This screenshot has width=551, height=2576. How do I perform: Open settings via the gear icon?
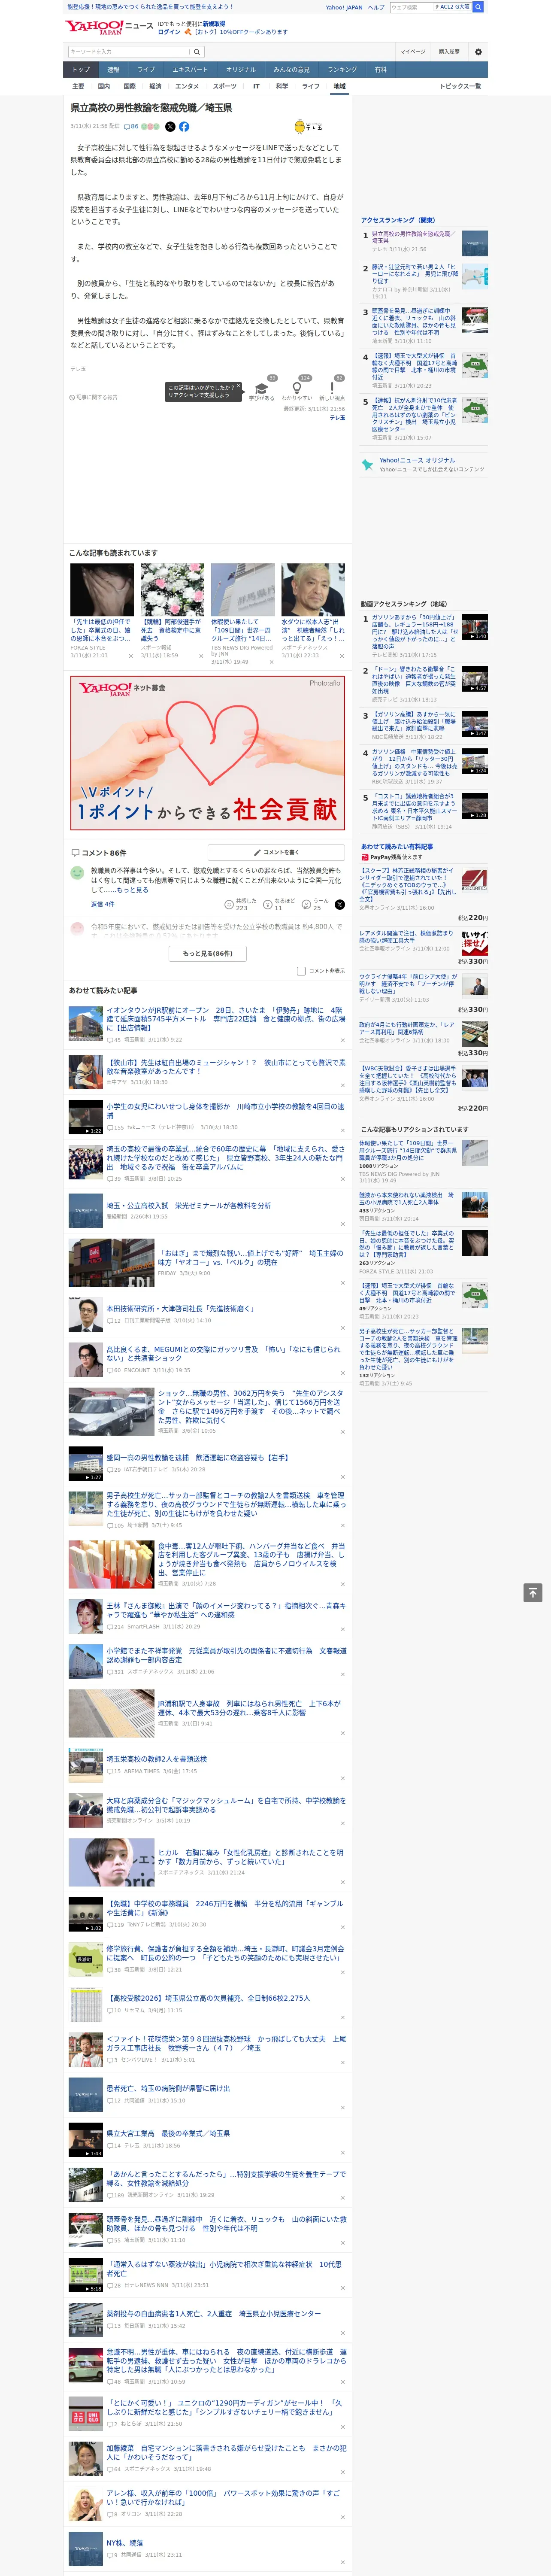click(x=478, y=52)
